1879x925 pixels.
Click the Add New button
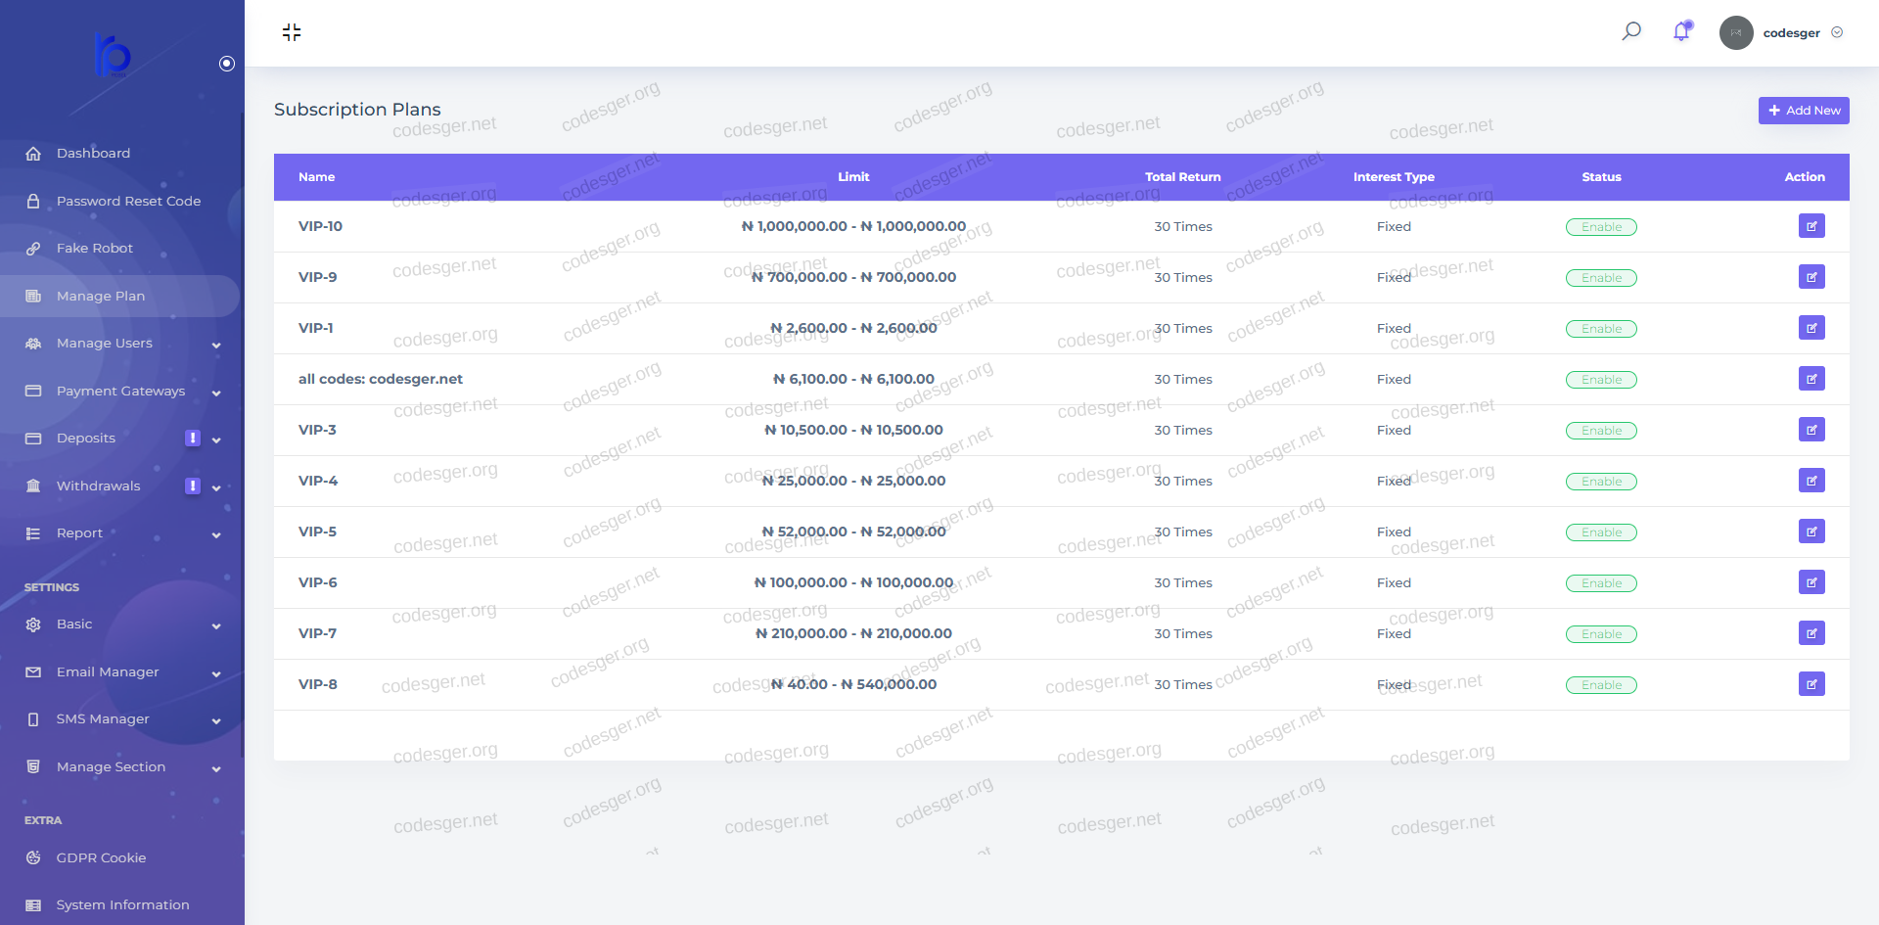coord(1803,111)
